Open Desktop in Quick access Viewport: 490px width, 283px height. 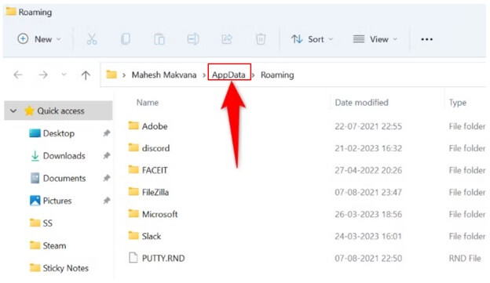click(x=59, y=133)
